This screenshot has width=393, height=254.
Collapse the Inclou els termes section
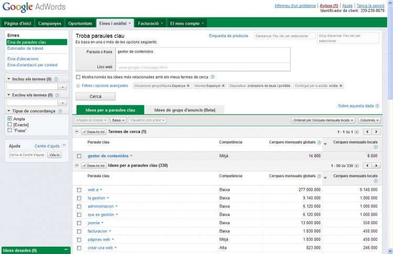[x=9, y=79]
